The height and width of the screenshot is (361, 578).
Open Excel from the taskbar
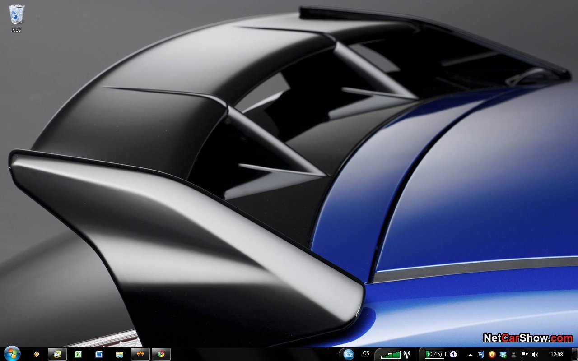(x=78, y=354)
